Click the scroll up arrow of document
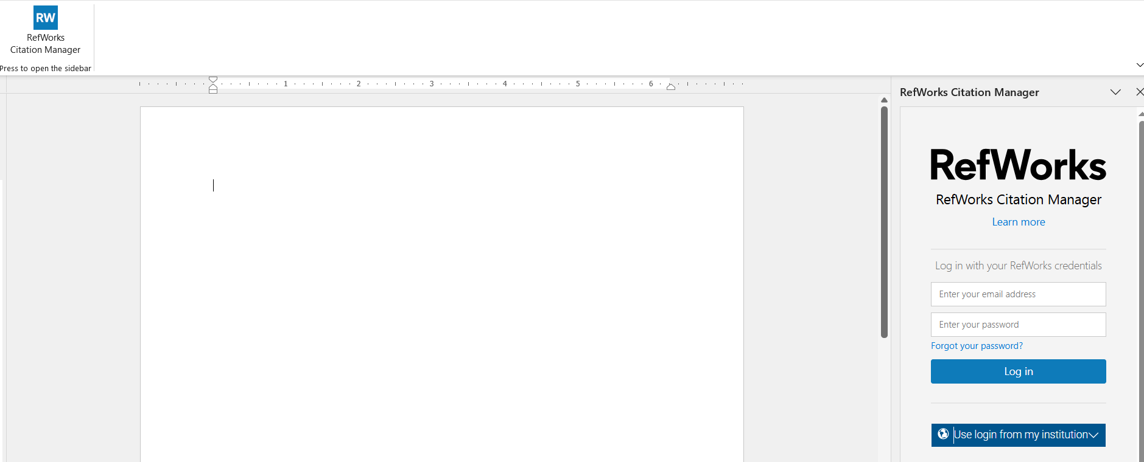 click(884, 100)
